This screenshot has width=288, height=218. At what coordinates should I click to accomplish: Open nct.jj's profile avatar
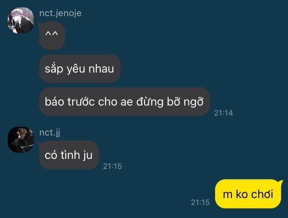tap(21, 140)
